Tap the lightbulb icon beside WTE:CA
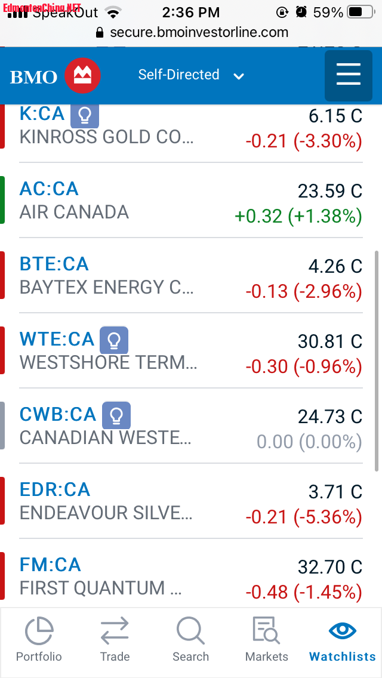Viewport: 382px width, 678px height. tap(113, 340)
